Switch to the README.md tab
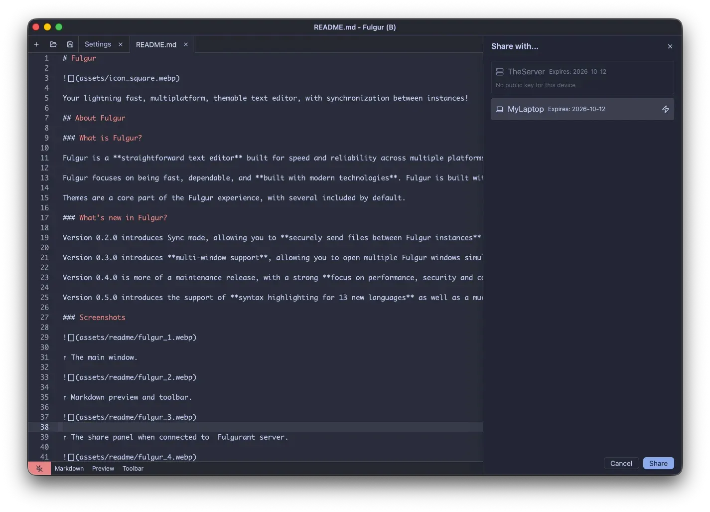This screenshot has height=512, width=710. coord(156,44)
